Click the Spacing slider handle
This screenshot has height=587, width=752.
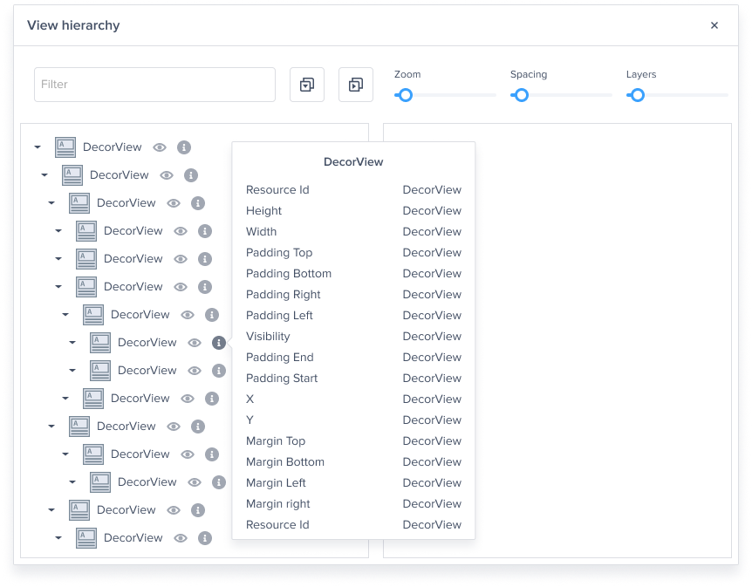522,95
